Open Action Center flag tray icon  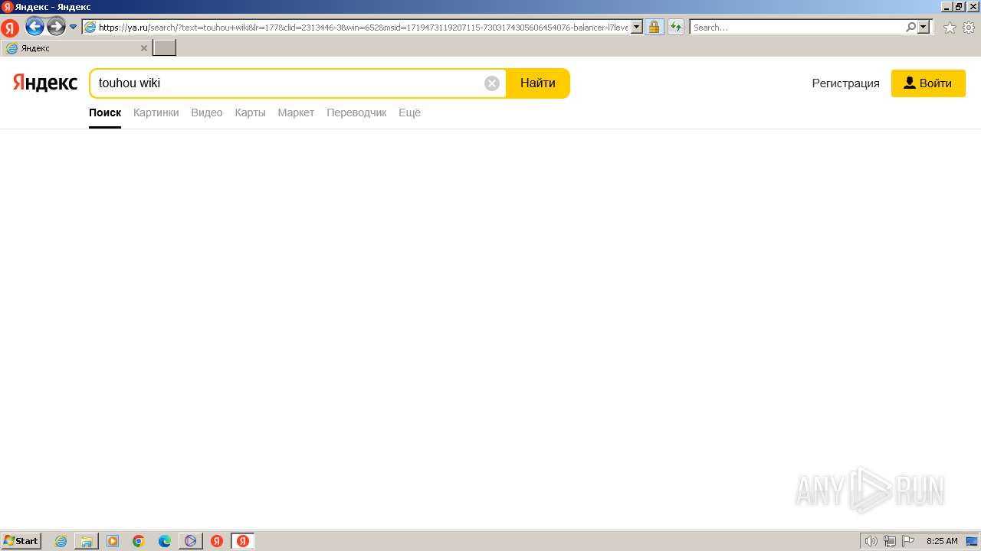[908, 541]
